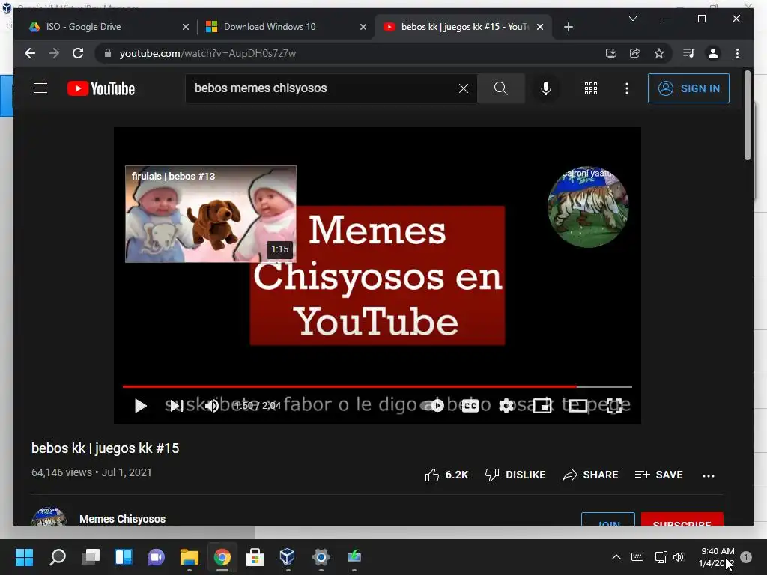
Task: View site info via lock icon
Action: pos(108,53)
